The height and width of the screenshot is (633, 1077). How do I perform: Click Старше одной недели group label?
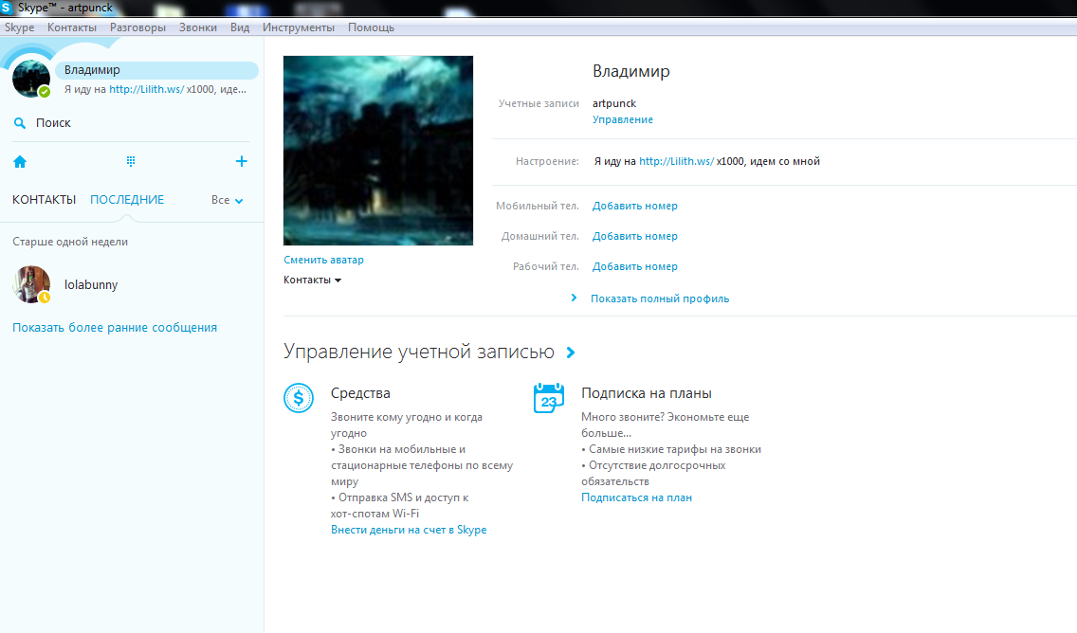click(70, 242)
